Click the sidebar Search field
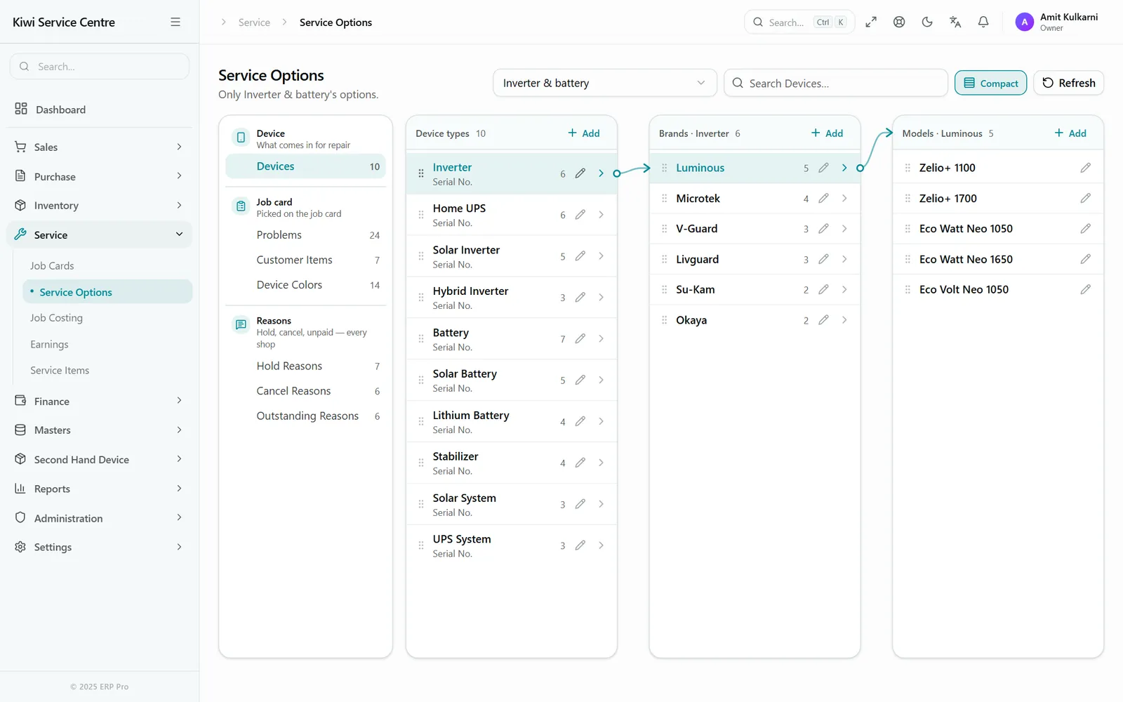 [100, 67]
